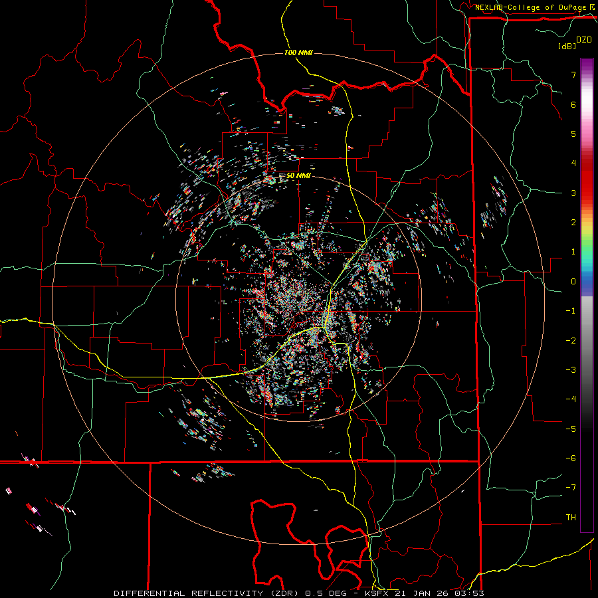
Task: Click the red band of the color scale
Action: tap(587, 179)
